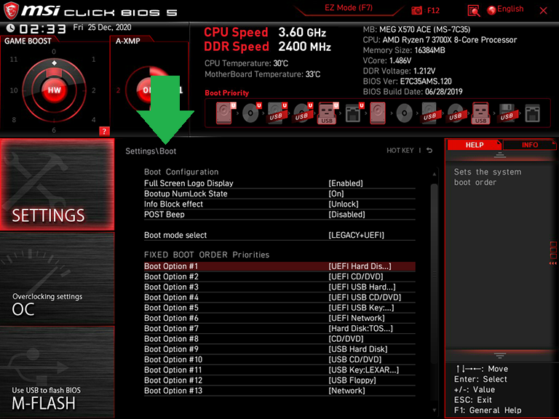Click the back arrow next to HOT KEY
Image resolution: width=559 pixels, height=419 pixels.
point(429,151)
